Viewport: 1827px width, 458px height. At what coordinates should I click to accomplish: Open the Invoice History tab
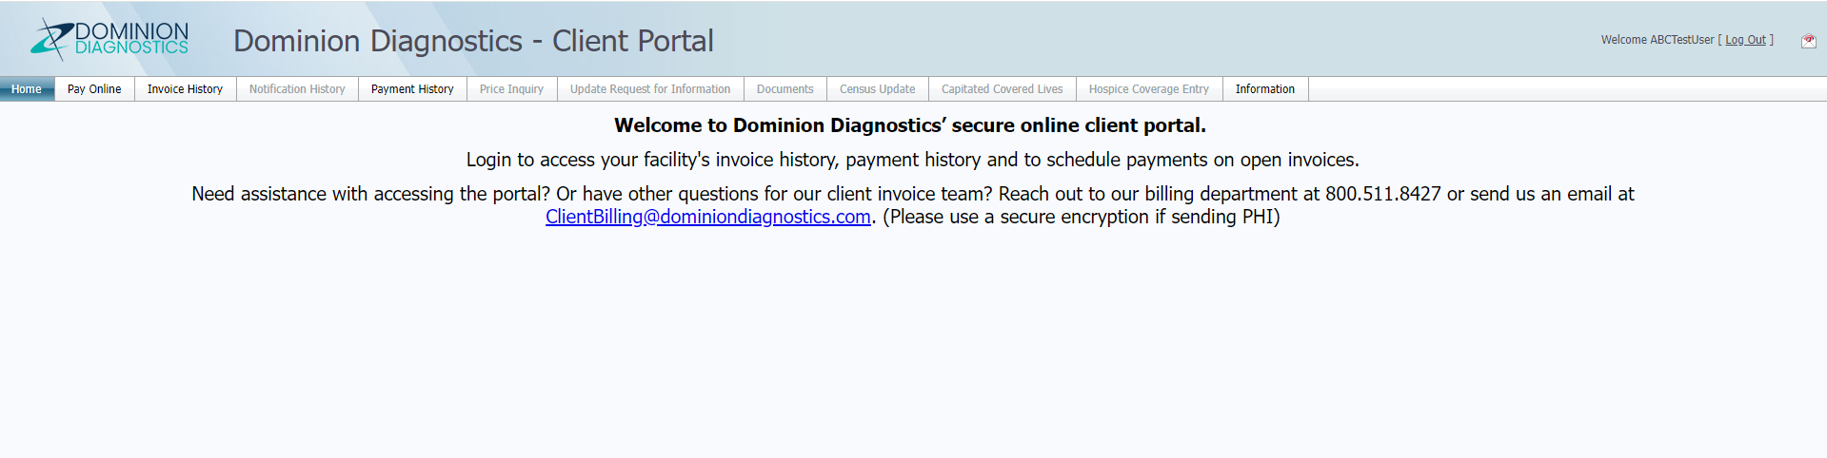(185, 89)
